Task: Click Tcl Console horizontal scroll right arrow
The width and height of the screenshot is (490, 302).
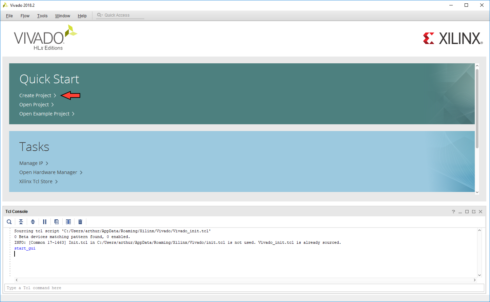Action: click(474, 280)
